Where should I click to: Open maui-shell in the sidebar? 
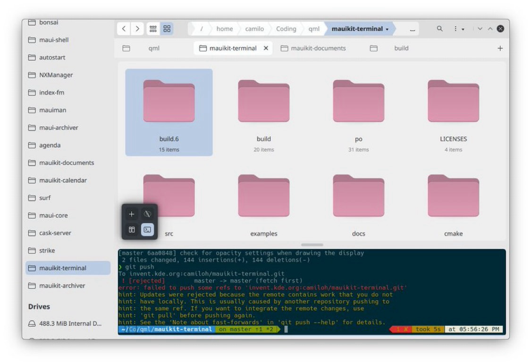tap(68, 40)
